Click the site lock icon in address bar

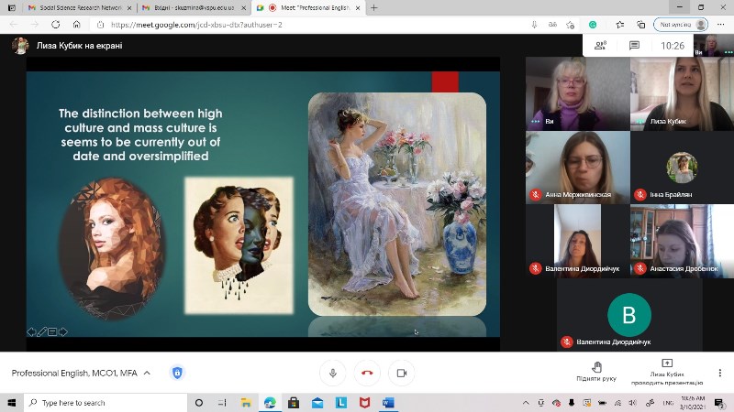pos(100,25)
